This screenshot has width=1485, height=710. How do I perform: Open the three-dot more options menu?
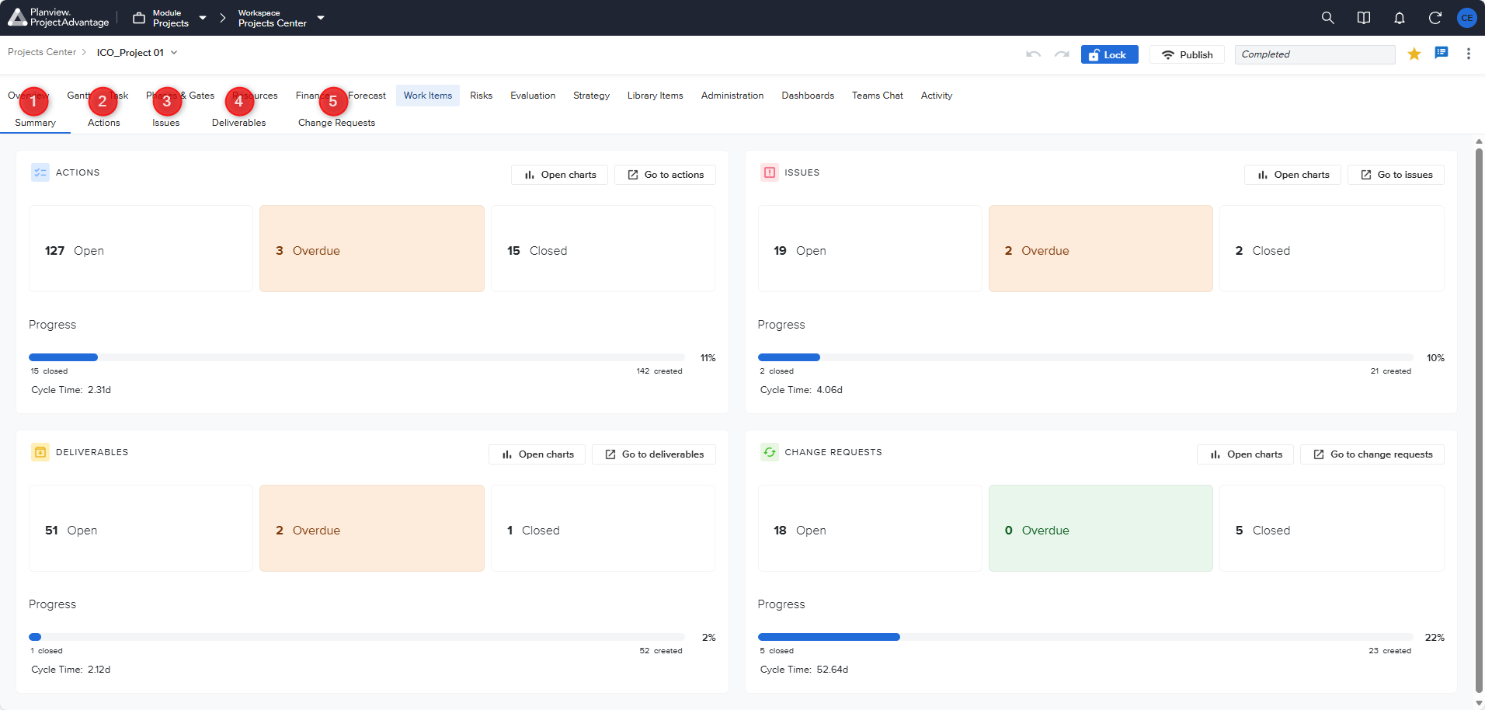pyautogui.click(x=1468, y=54)
